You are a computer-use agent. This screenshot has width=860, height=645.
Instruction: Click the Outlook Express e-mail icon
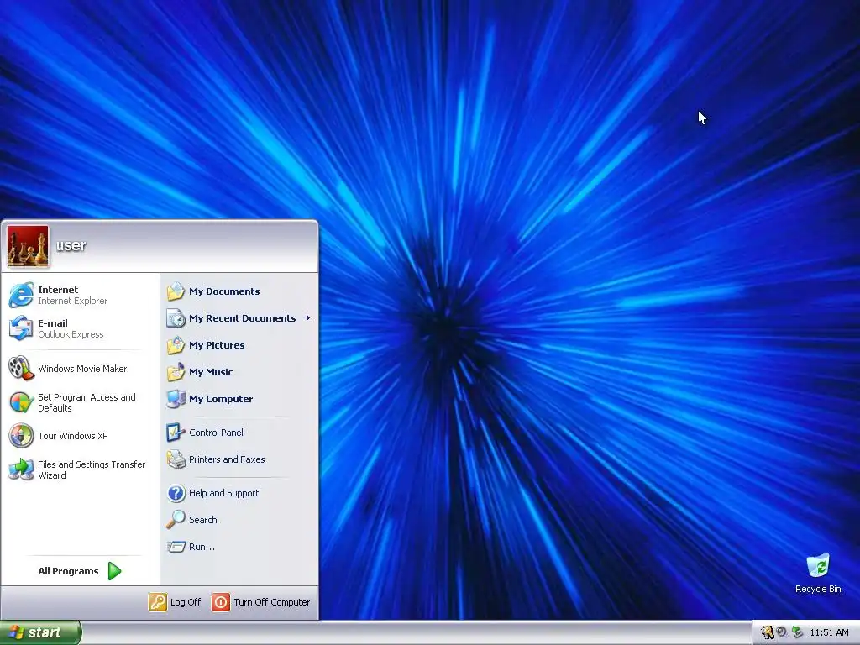click(21, 328)
